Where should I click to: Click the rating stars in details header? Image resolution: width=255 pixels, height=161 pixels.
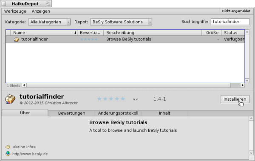click(x=111, y=99)
